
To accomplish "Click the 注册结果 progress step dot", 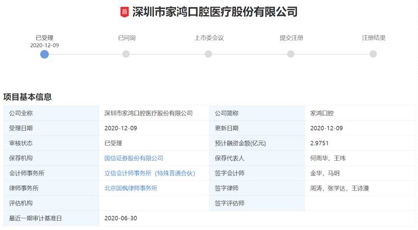I will (x=373, y=54).
